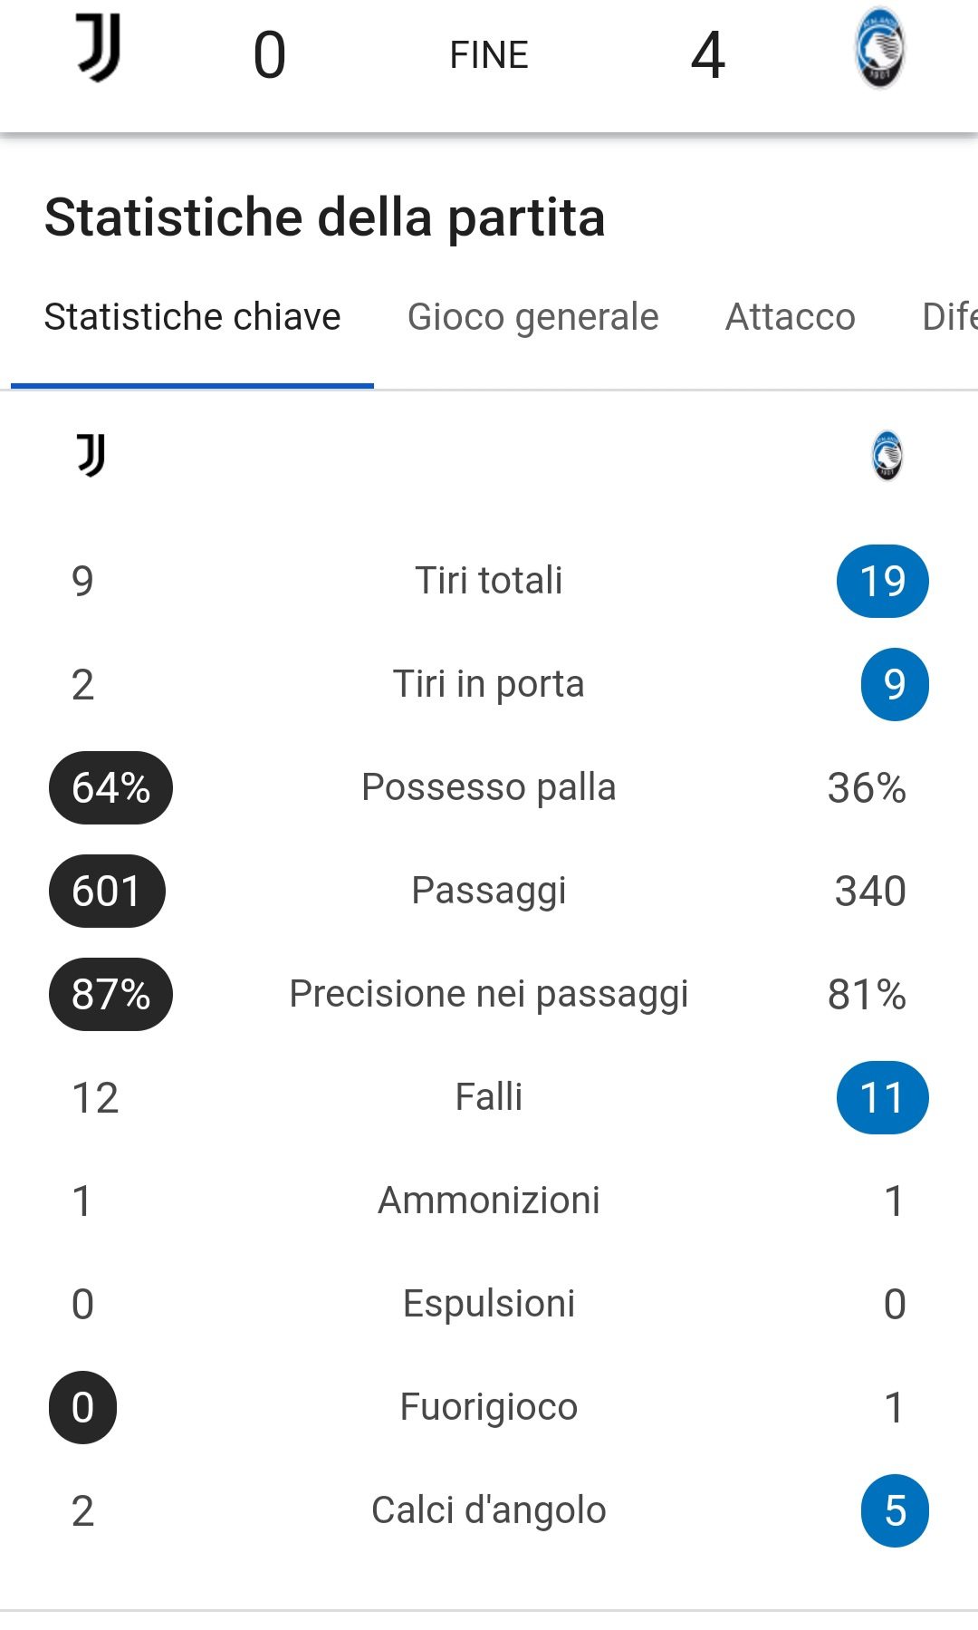Screen dimensions: 978x1630
Task: Tap the Possesso palla stat label
Action: pos(489,787)
